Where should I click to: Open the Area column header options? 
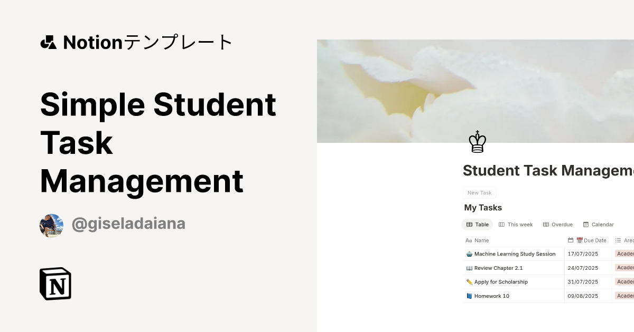tap(625, 240)
